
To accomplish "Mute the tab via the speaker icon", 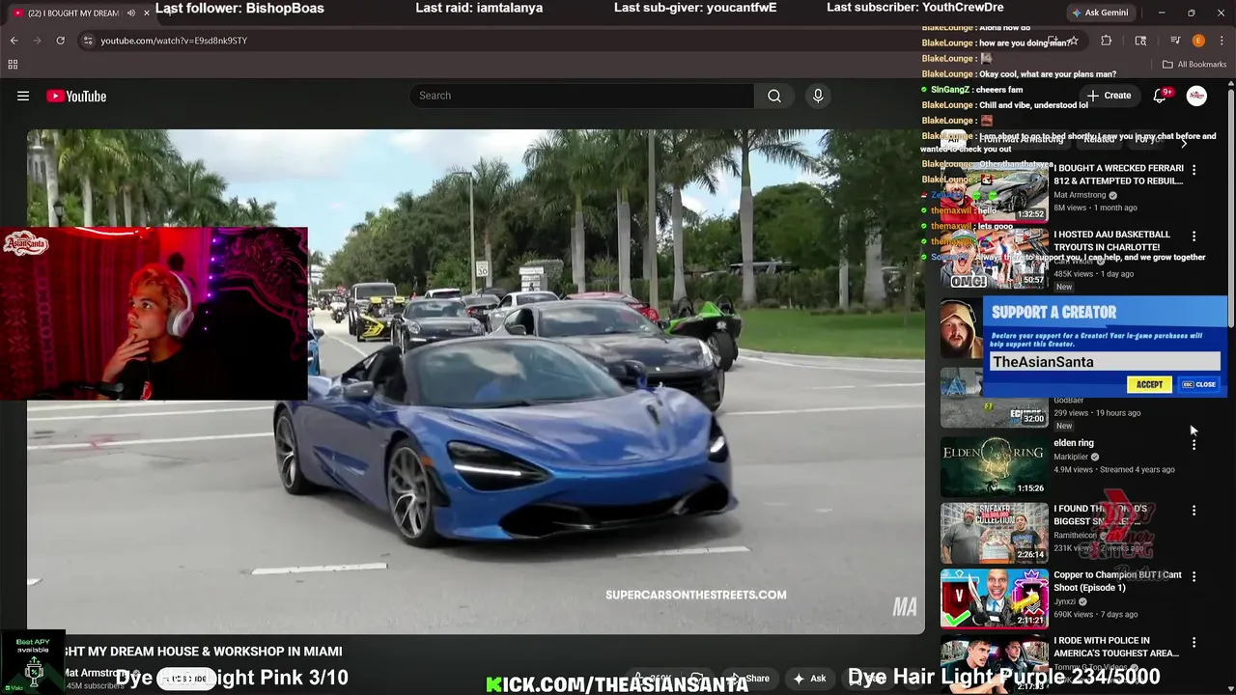I will (x=130, y=13).
